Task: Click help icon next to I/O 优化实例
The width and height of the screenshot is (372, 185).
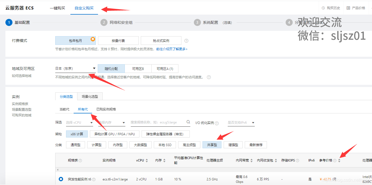Action: [x=217, y=123]
